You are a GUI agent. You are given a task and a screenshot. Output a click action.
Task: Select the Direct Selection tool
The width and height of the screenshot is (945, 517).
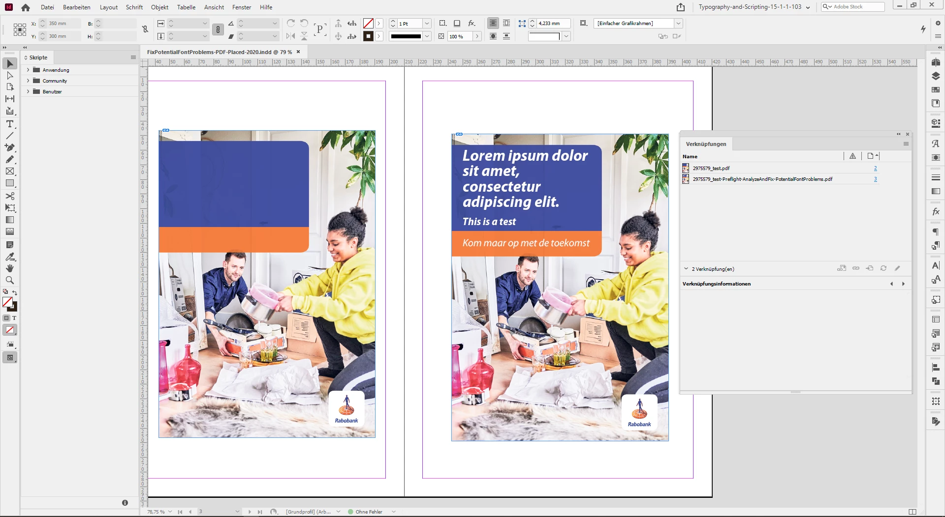point(9,75)
